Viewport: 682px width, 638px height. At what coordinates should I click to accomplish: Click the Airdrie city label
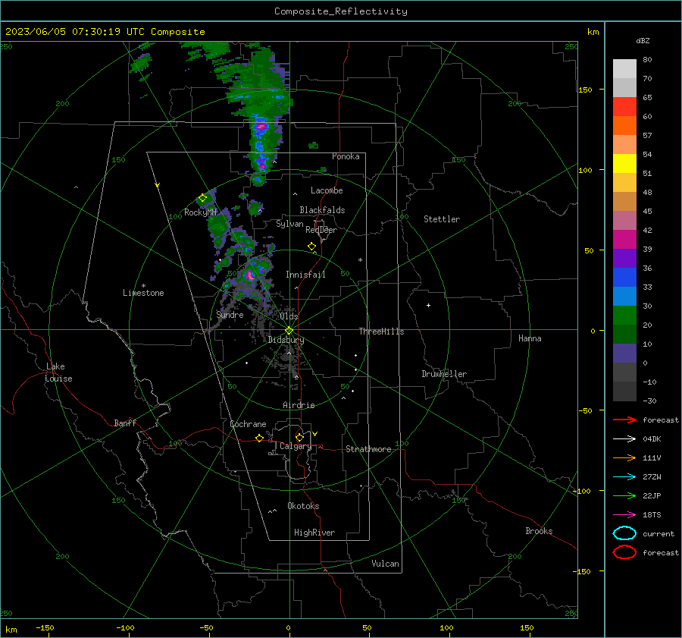pyautogui.click(x=299, y=405)
